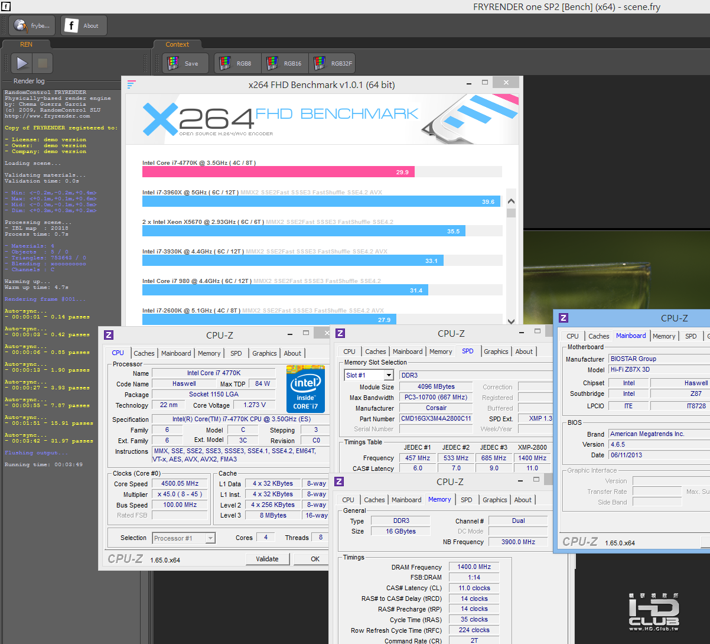
Task: Click the Multiplier value "x 45.0 ( 8 - 45 )"
Action: pos(180,494)
